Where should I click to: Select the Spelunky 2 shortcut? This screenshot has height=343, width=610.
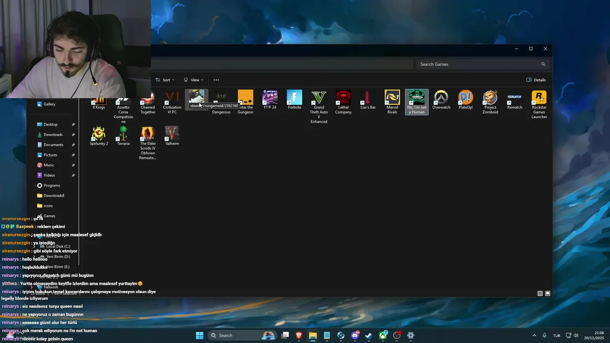(x=99, y=136)
